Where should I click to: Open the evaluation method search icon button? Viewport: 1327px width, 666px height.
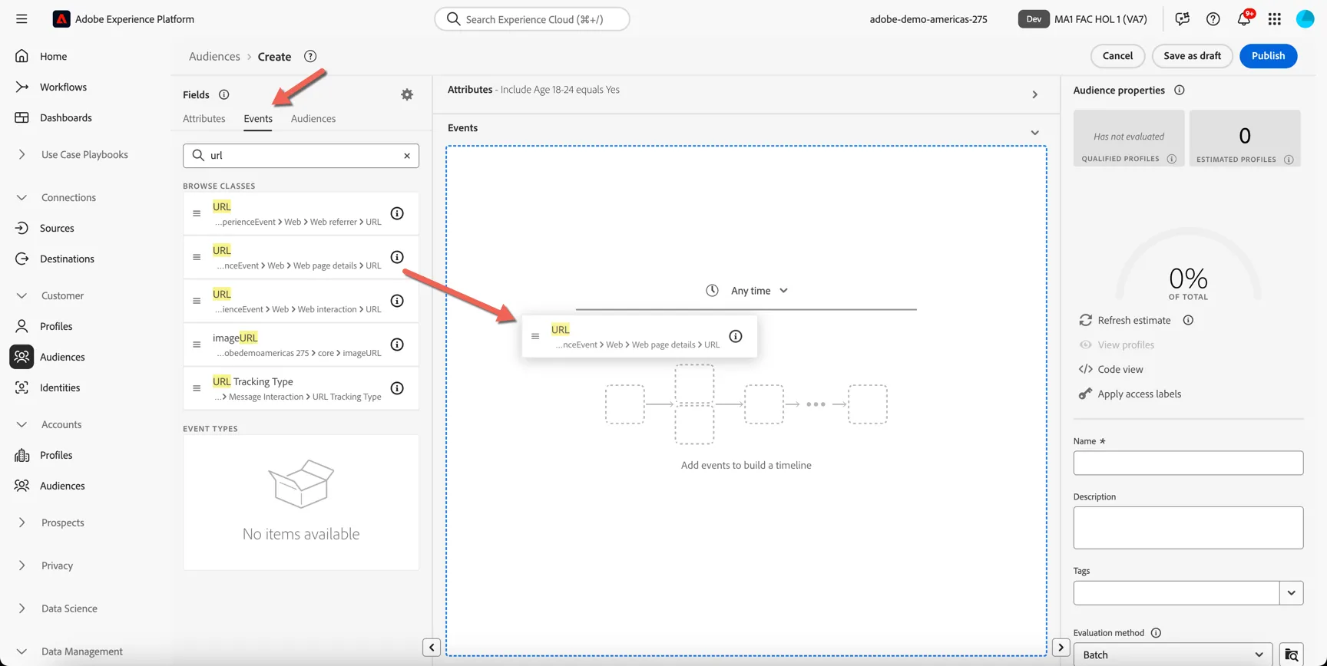(x=1292, y=654)
